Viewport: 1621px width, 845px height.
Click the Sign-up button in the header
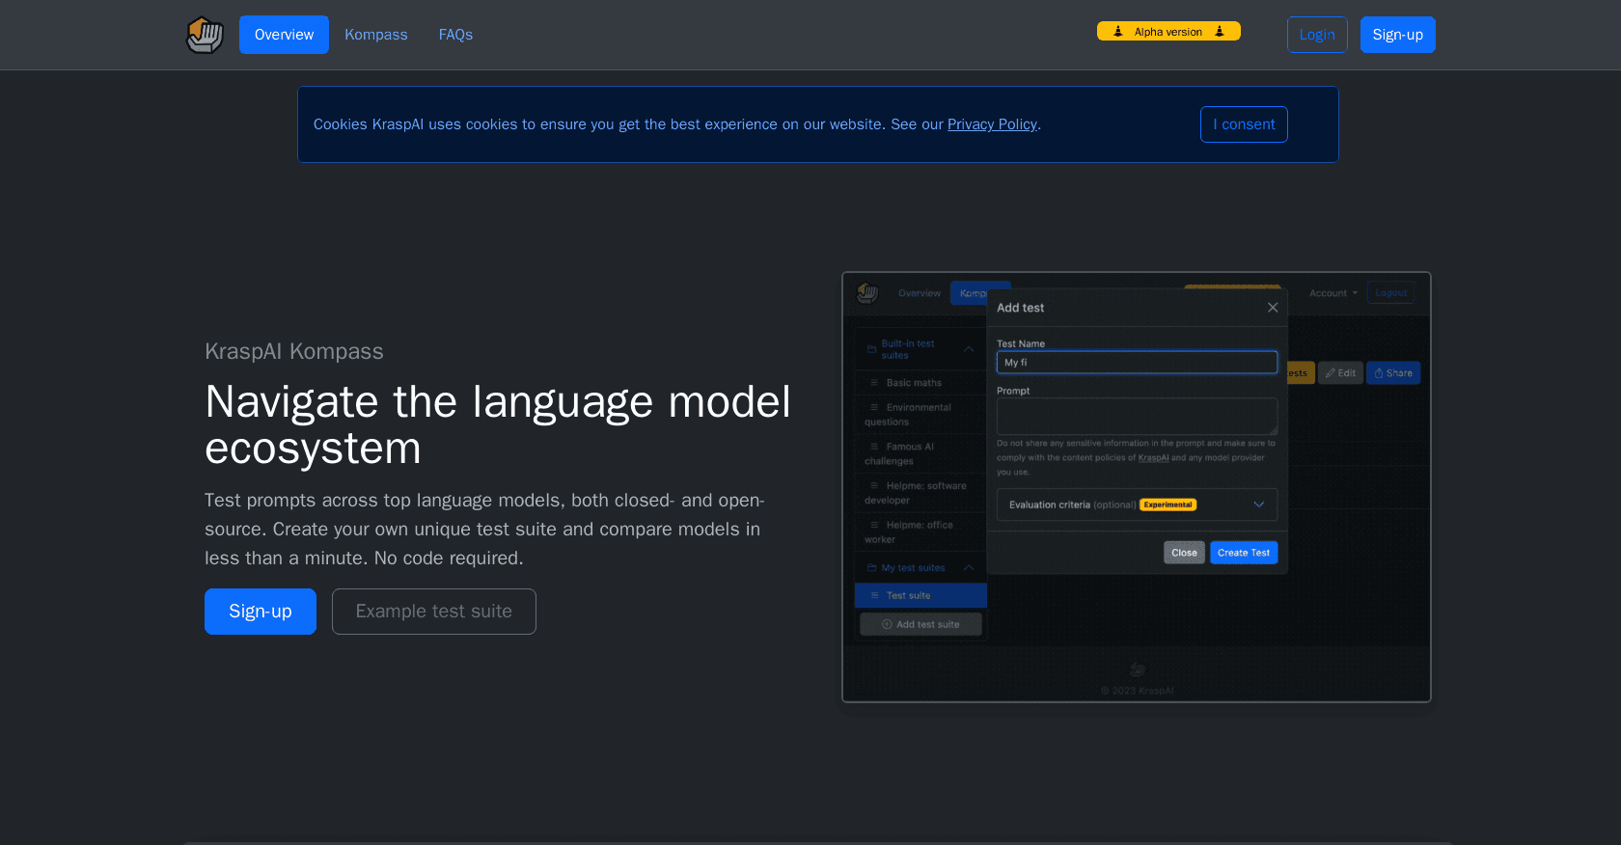[1397, 35]
